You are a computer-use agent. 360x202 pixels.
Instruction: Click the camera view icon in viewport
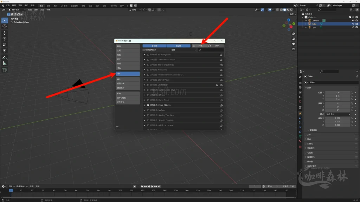[x=294, y=44]
